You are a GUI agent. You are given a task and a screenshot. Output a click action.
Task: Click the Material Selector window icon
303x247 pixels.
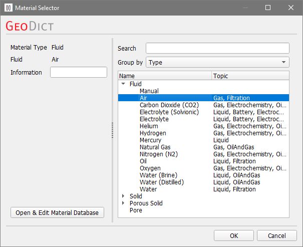point(9,8)
